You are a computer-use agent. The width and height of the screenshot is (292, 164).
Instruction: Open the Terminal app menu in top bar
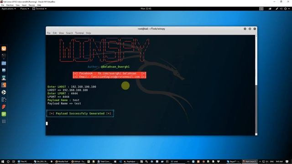[40, 9]
